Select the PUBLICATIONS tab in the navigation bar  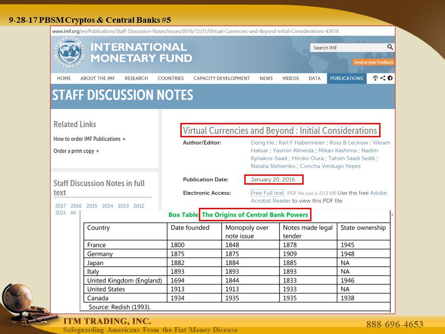(x=347, y=78)
